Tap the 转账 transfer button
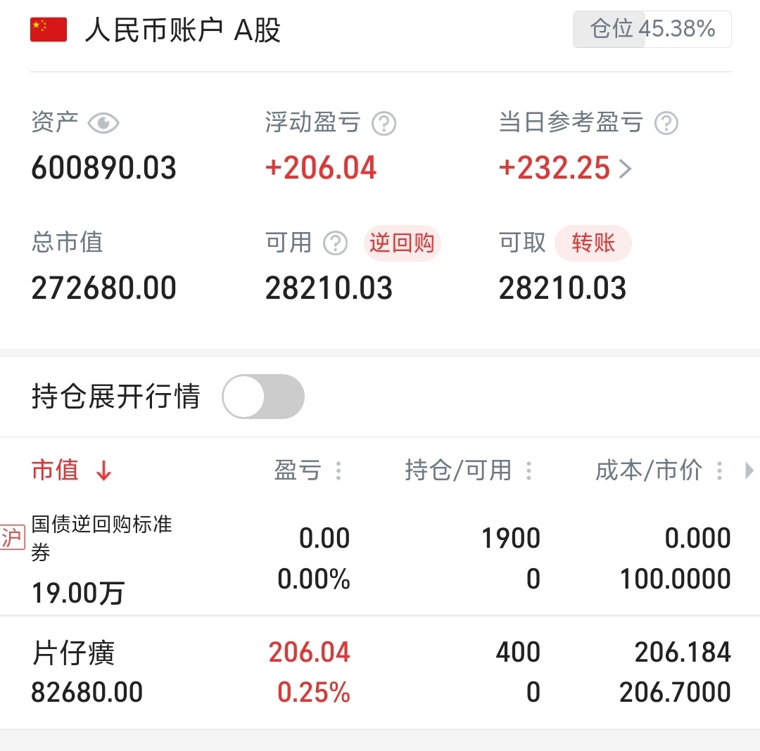This screenshot has height=751, width=760. pyautogui.click(x=593, y=243)
